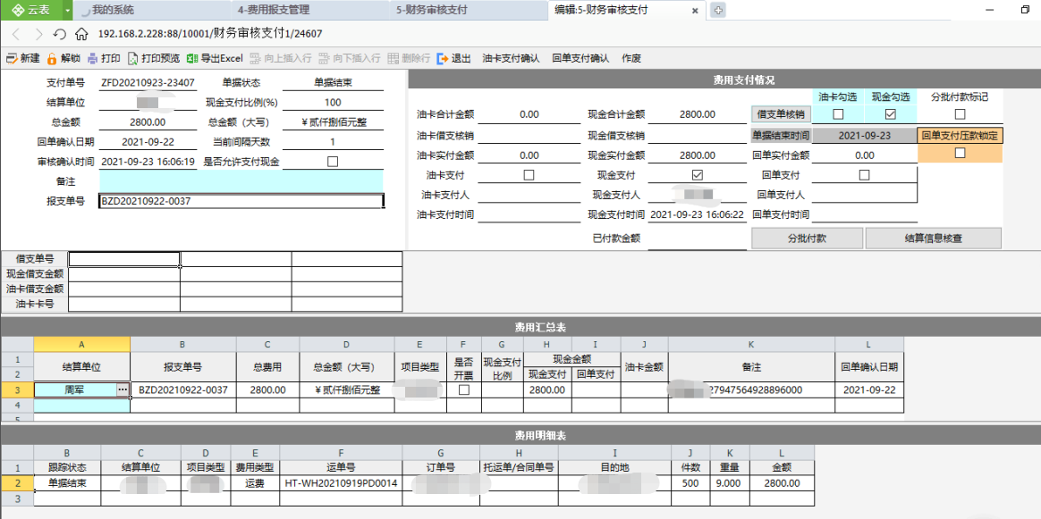Screen dimensions: 1041x519
Task: Click 现金支付比例 field value 100
Action: click(x=333, y=102)
